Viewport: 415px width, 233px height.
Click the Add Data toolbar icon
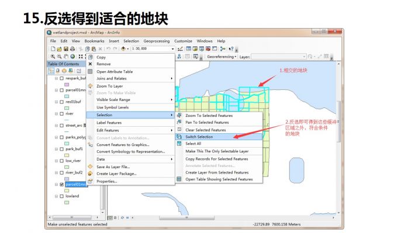click(x=123, y=48)
